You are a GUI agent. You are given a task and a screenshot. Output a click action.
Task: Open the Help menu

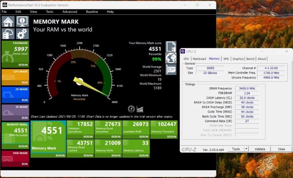110,12
